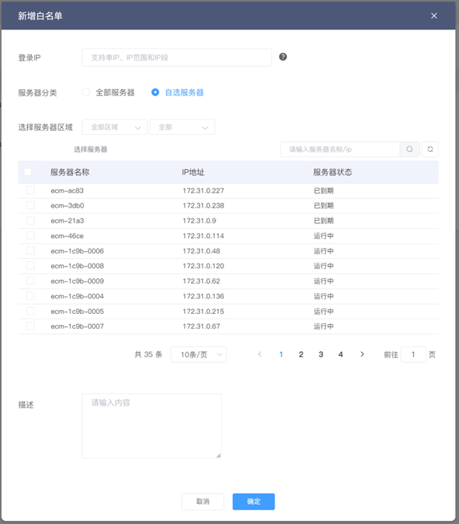459x524 pixels.
Task: Go to next page arrow
Action: (x=362, y=354)
